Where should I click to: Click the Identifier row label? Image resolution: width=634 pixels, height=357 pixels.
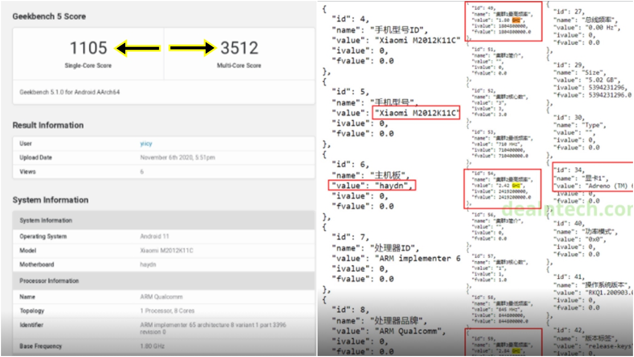(x=31, y=325)
